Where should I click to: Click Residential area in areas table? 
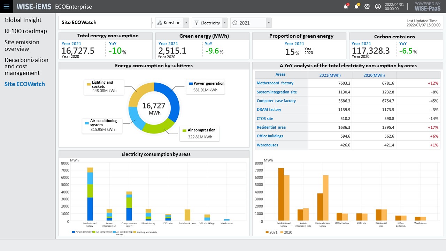[x=271, y=127]
